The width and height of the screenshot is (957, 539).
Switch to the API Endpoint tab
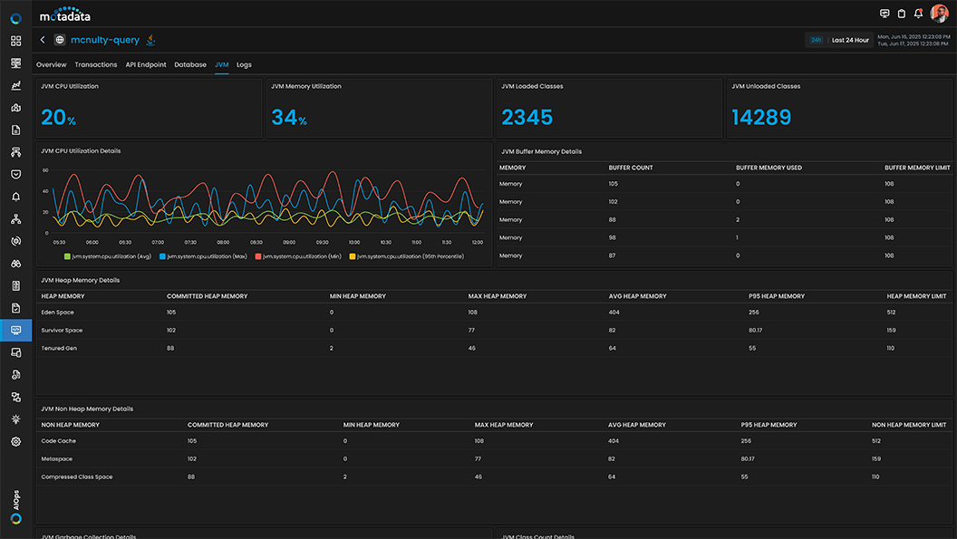point(146,64)
